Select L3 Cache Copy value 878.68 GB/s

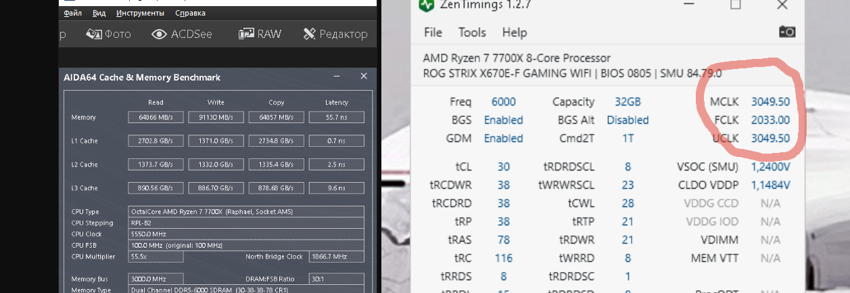tap(276, 188)
